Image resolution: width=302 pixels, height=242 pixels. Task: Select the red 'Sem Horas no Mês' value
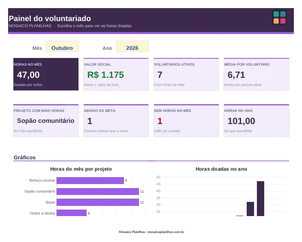coord(160,121)
